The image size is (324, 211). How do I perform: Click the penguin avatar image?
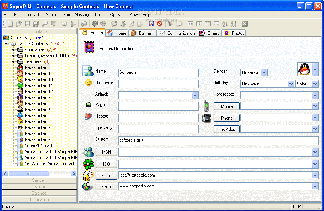click(x=304, y=69)
